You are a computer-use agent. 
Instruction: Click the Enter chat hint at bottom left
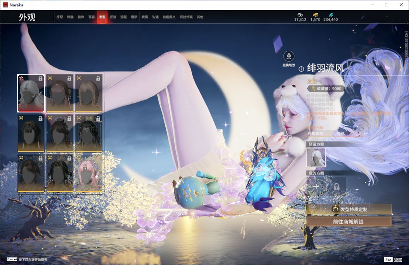27,259
